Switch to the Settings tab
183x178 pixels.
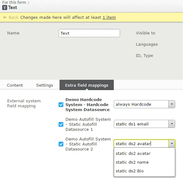pos(45,85)
